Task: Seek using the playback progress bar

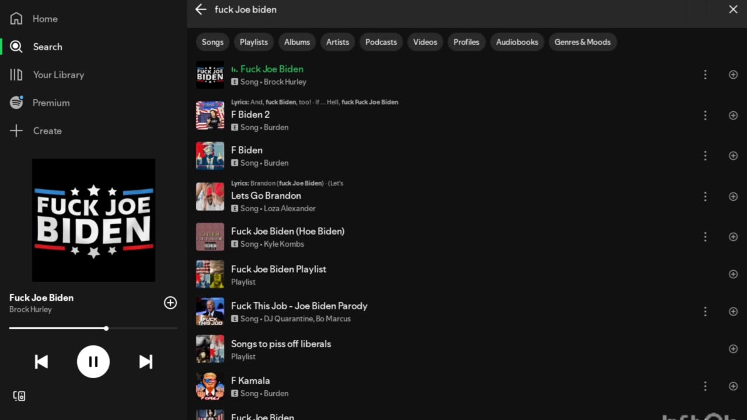Action: [x=93, y=328]
